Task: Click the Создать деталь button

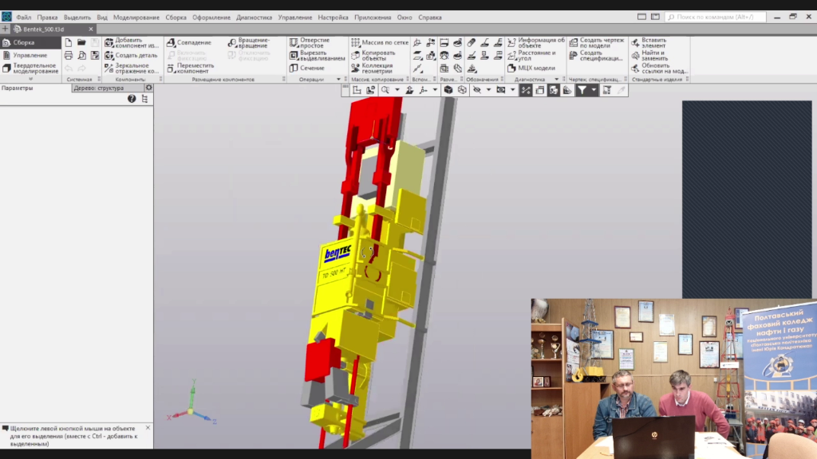Action: pos(131,55)
